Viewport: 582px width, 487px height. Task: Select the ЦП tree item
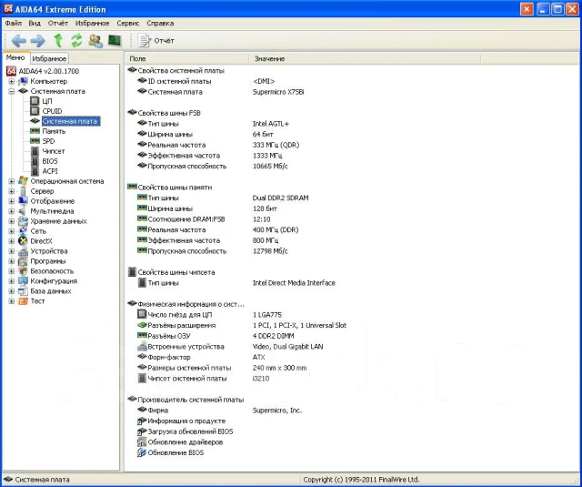[47, 101]
